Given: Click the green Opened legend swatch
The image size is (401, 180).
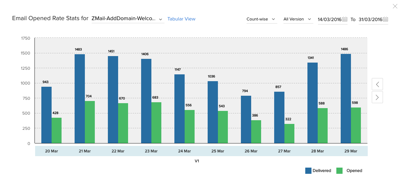Looking at the screenshot, I should [x=339, y=171].
